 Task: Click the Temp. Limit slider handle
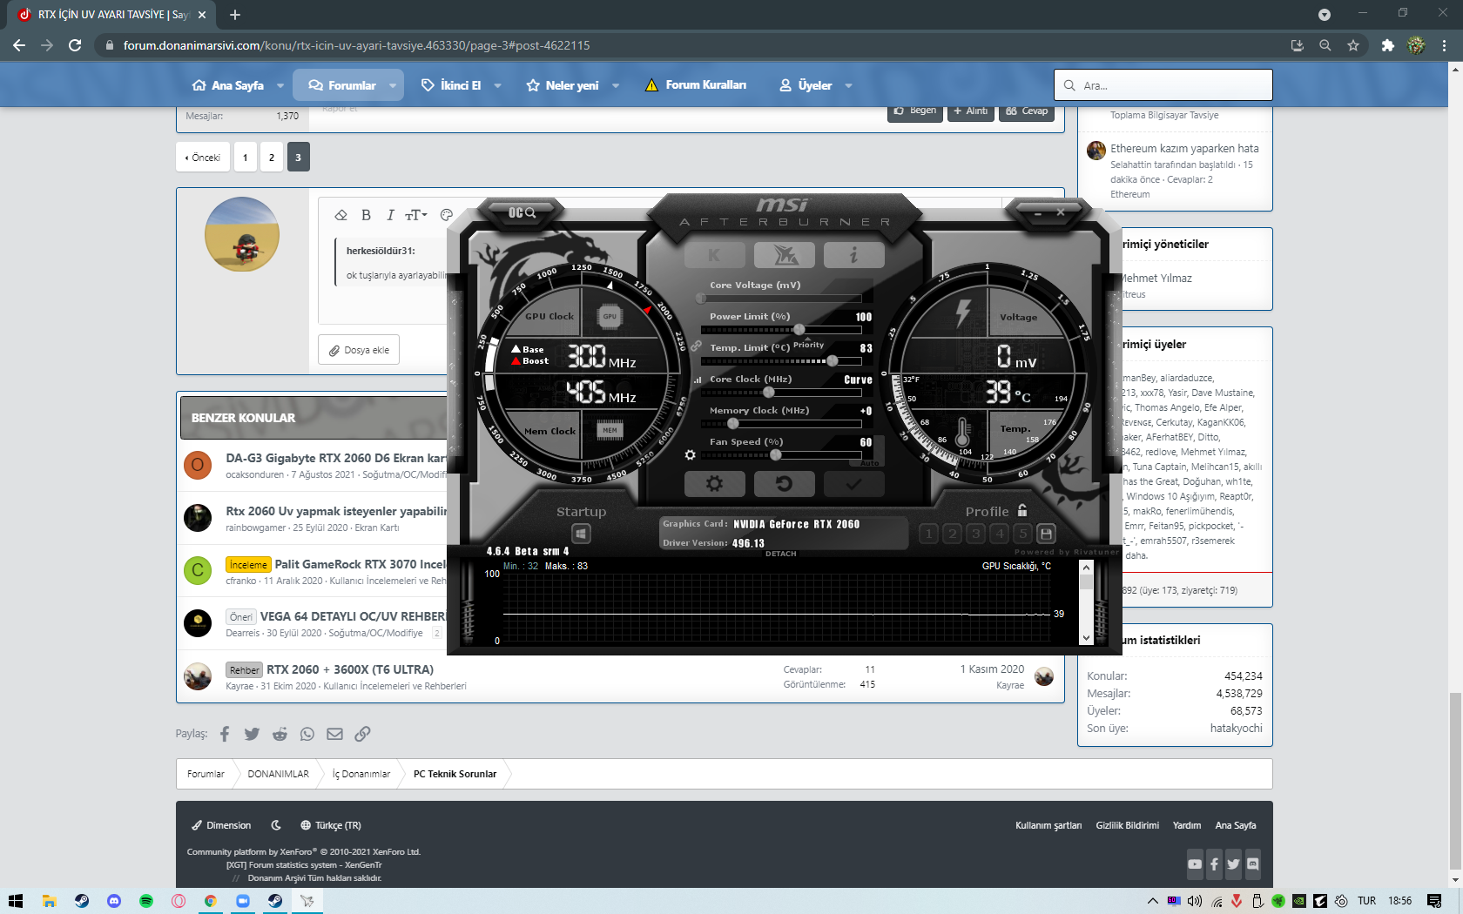coord(833,361)
